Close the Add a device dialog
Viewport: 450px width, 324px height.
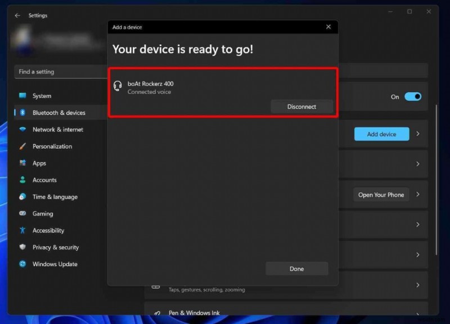[x=328, y=27]
